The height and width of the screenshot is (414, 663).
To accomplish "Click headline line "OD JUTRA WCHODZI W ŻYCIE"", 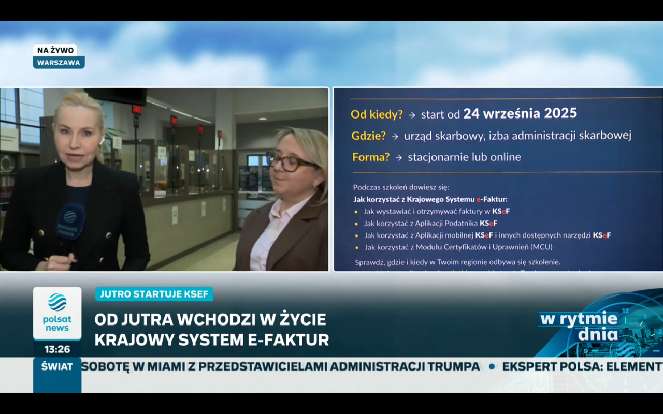I will point(210,319).
